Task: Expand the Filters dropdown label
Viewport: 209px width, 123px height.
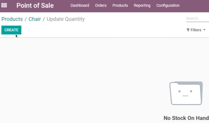Action: point(196,30)
